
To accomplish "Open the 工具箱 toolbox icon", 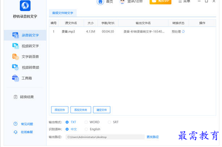I will pos(15,78).
